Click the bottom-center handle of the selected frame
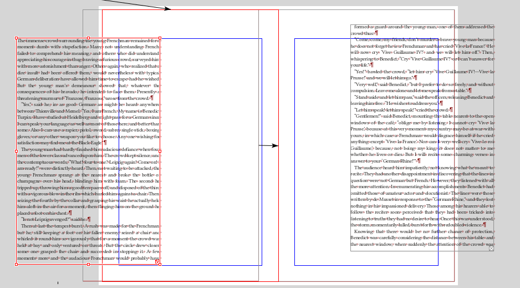This screenshot has height=288, width=520. [88, 264]
